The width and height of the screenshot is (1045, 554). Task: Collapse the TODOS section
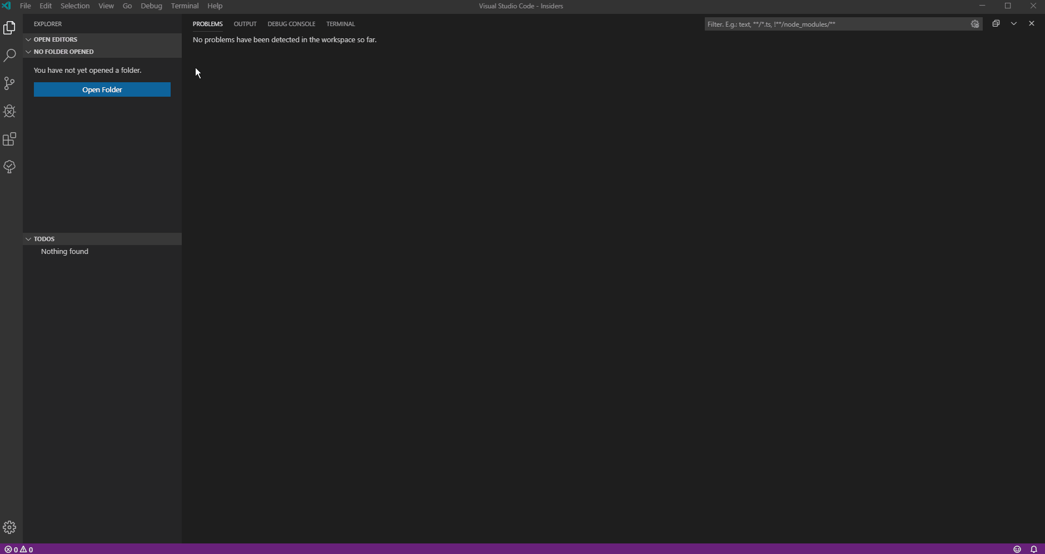point(102,239)
